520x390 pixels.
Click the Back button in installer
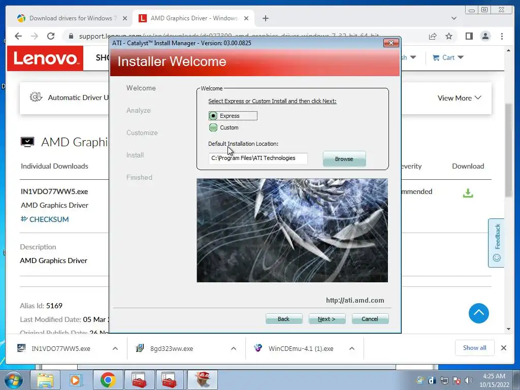[283, 319]
